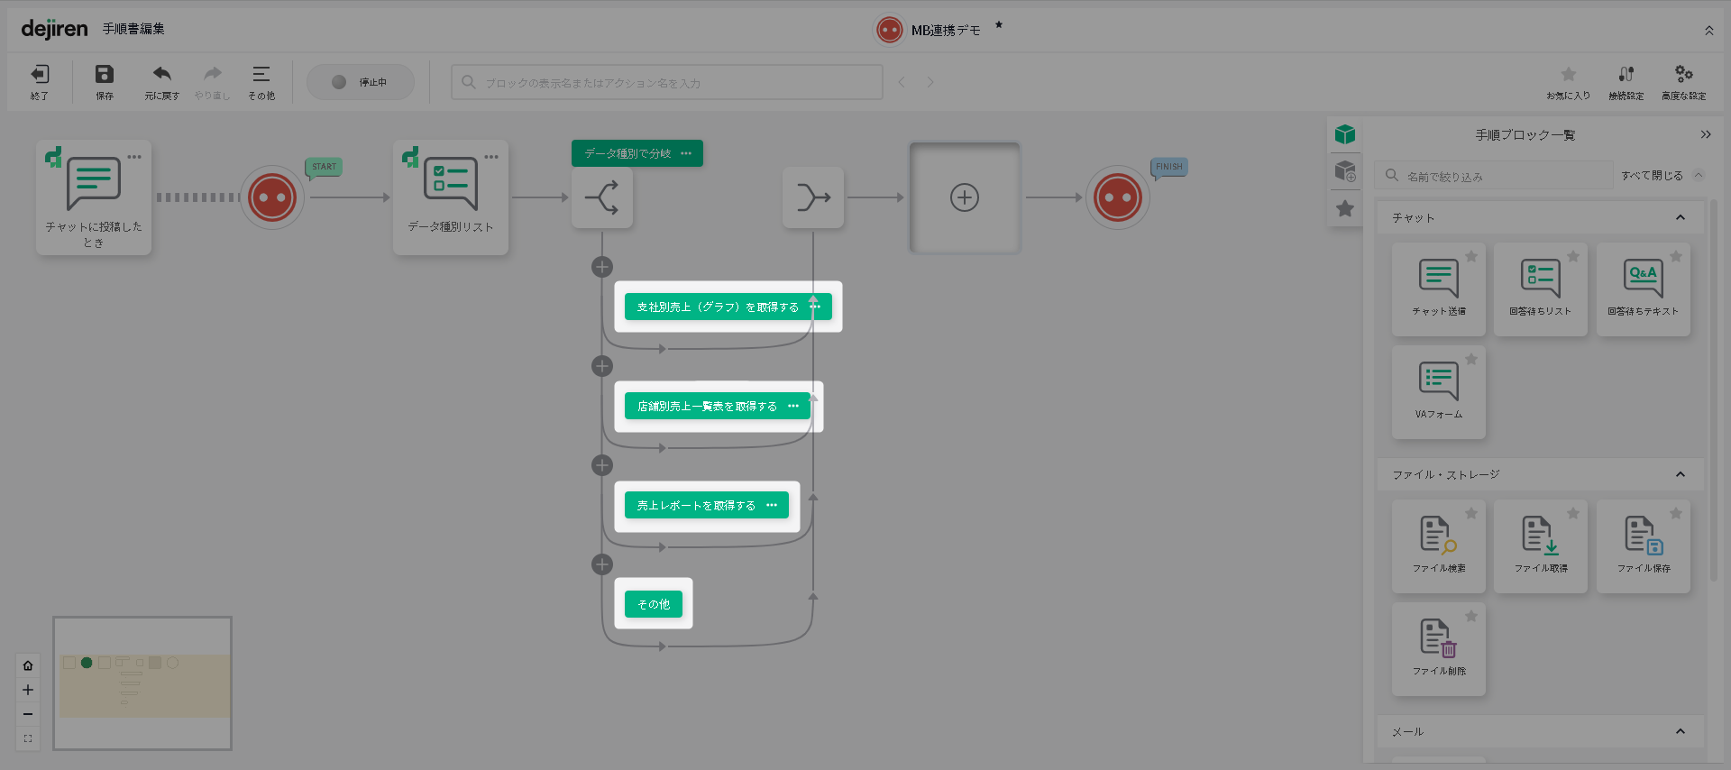Pick the VAフォーム block

click(x=1439, y=392)
